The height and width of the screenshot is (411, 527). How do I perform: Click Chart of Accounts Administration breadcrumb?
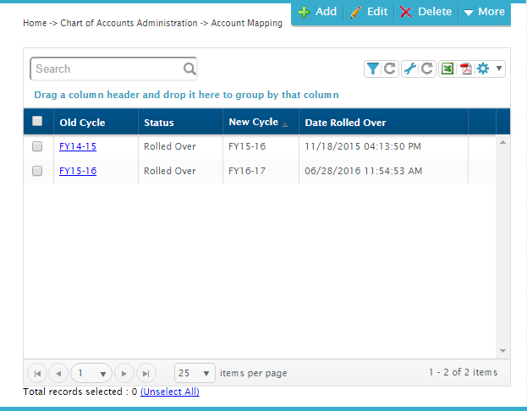tap(129, 23)
